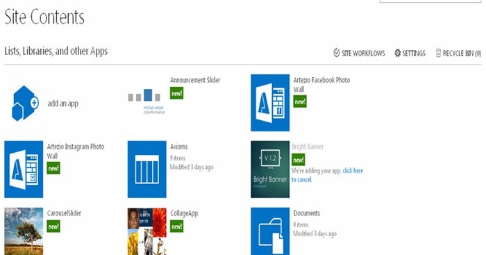Click 'Lists, Libraries, and other Apps' heading
This screenshot has height=255, width=486.
(56, 51)
